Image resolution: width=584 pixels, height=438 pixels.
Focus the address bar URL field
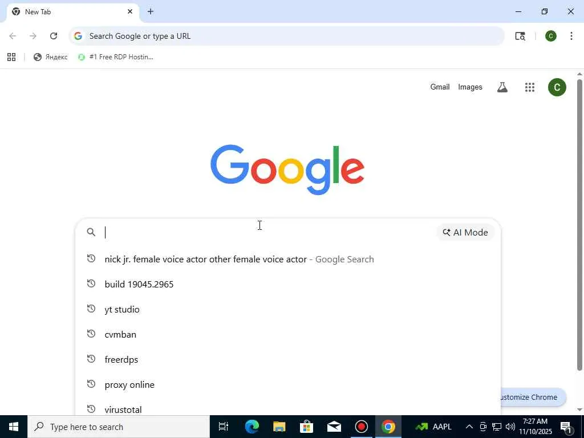(287, 36)
